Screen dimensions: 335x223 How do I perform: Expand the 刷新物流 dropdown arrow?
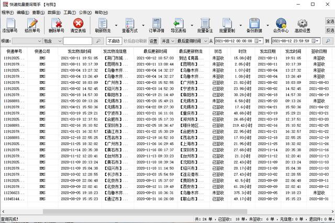tap(116, 25)
